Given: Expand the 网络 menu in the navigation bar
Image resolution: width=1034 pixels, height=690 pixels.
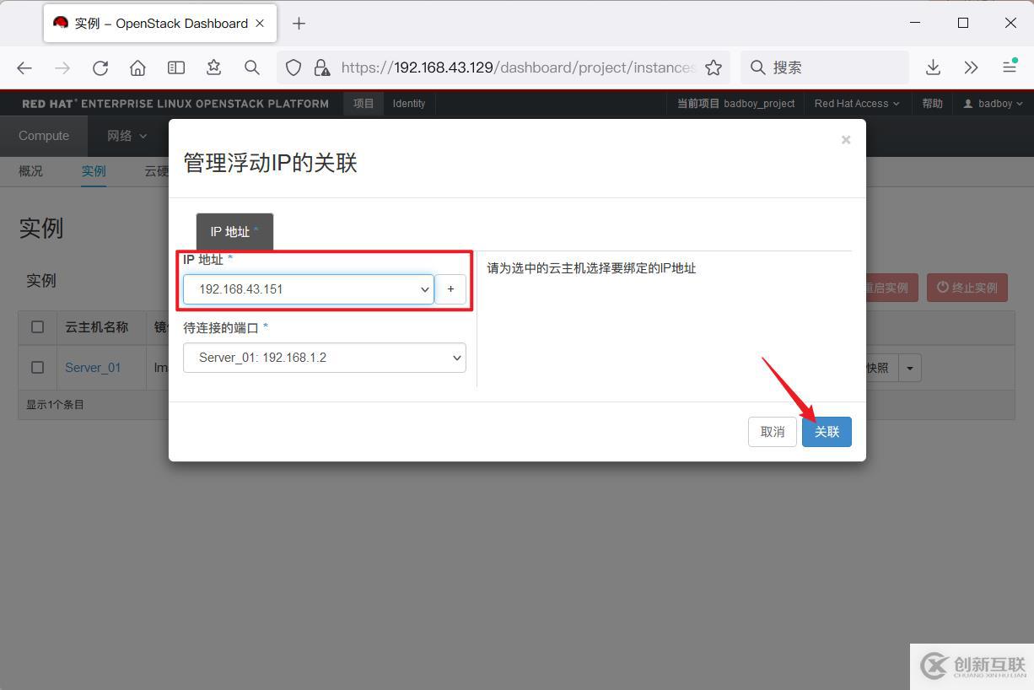Looking at the screenshot, I should [127, 136].
